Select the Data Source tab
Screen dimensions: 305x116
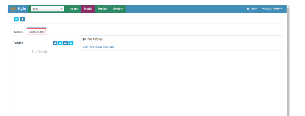pos(37,32)
